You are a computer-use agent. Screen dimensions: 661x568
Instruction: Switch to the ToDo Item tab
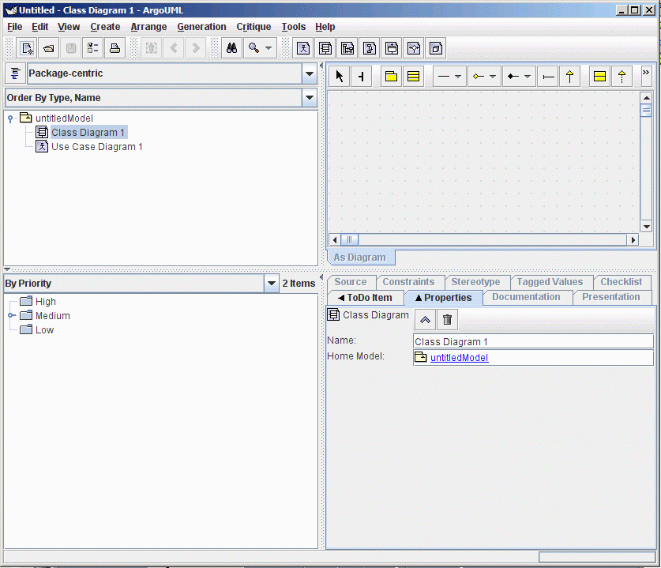[x=366, y=298]
